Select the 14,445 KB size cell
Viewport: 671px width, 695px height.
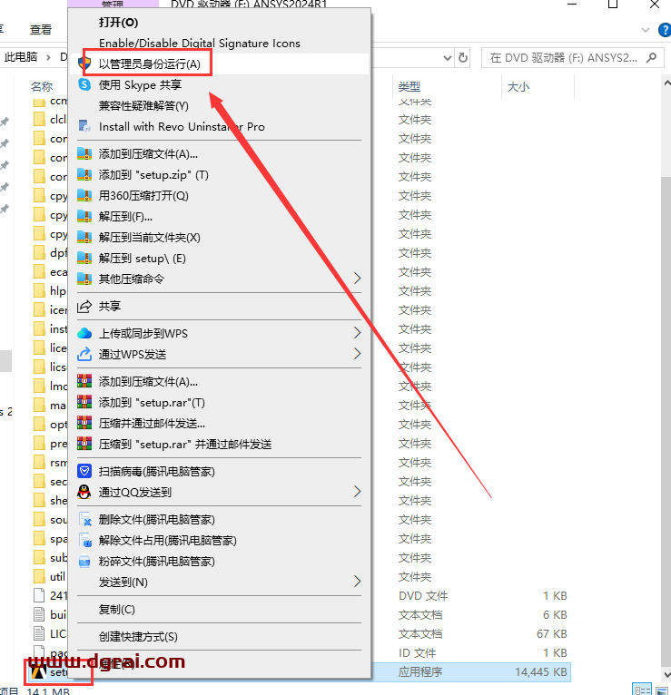540,672
